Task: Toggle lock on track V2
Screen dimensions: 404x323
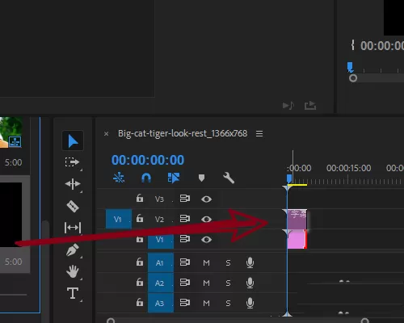Action: pos(140,219)
